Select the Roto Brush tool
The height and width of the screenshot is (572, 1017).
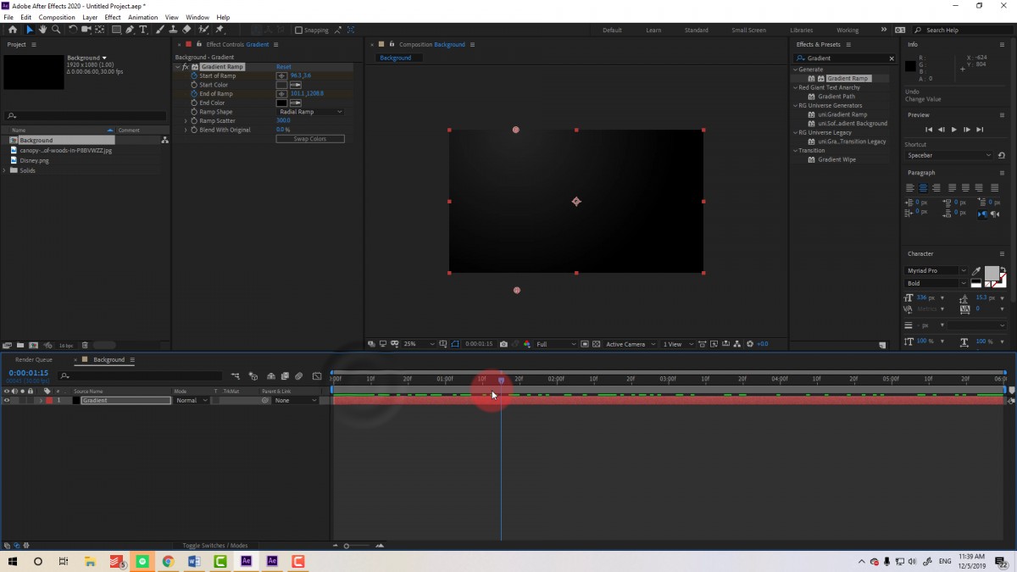203,30
